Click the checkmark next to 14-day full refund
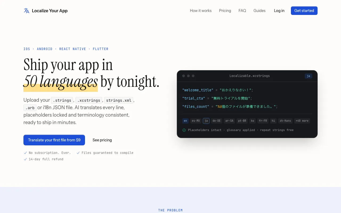 point(25,159)
